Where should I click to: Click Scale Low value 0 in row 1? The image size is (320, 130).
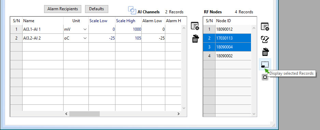102,29
